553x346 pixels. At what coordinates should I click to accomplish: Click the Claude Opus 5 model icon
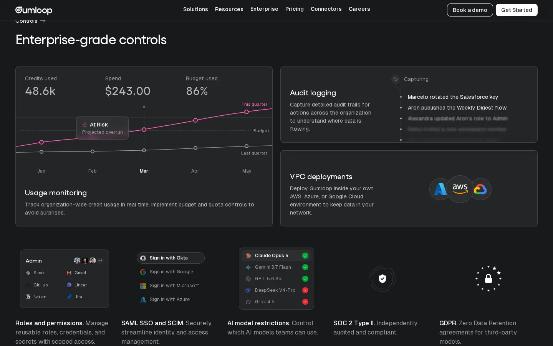(x=248, y=256)
